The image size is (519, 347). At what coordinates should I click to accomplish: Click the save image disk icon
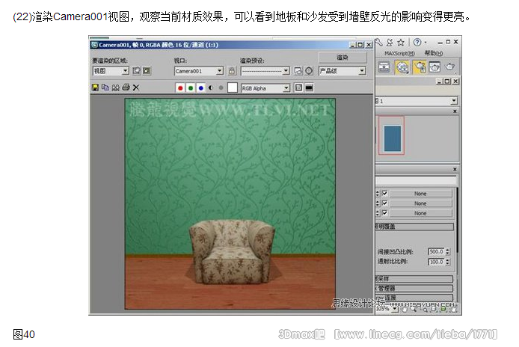click(x=95, y=87)
